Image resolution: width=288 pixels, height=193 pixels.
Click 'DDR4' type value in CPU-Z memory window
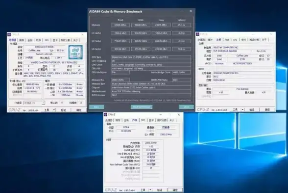coord(126,127)
